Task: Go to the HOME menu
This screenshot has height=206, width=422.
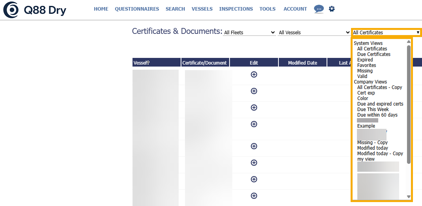Action: pyautogui.click(x=101, y=9)
